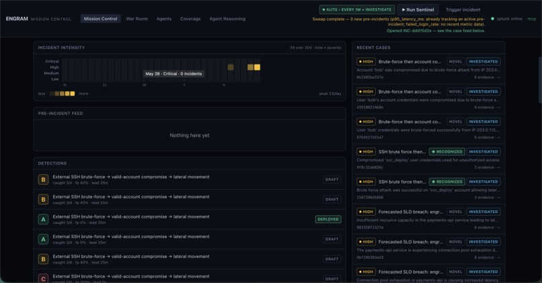This screenshot has height=283, width=542.
Task: Open the case 'Account bob was compromised'
Action: click(428, 69)
